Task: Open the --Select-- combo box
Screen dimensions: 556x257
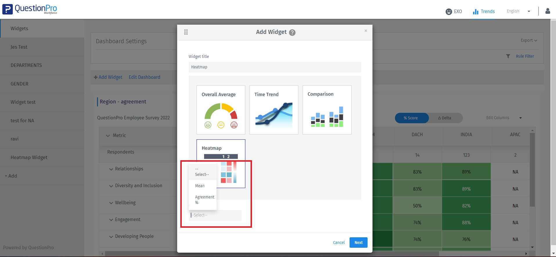Action: (x=215, y=215)
